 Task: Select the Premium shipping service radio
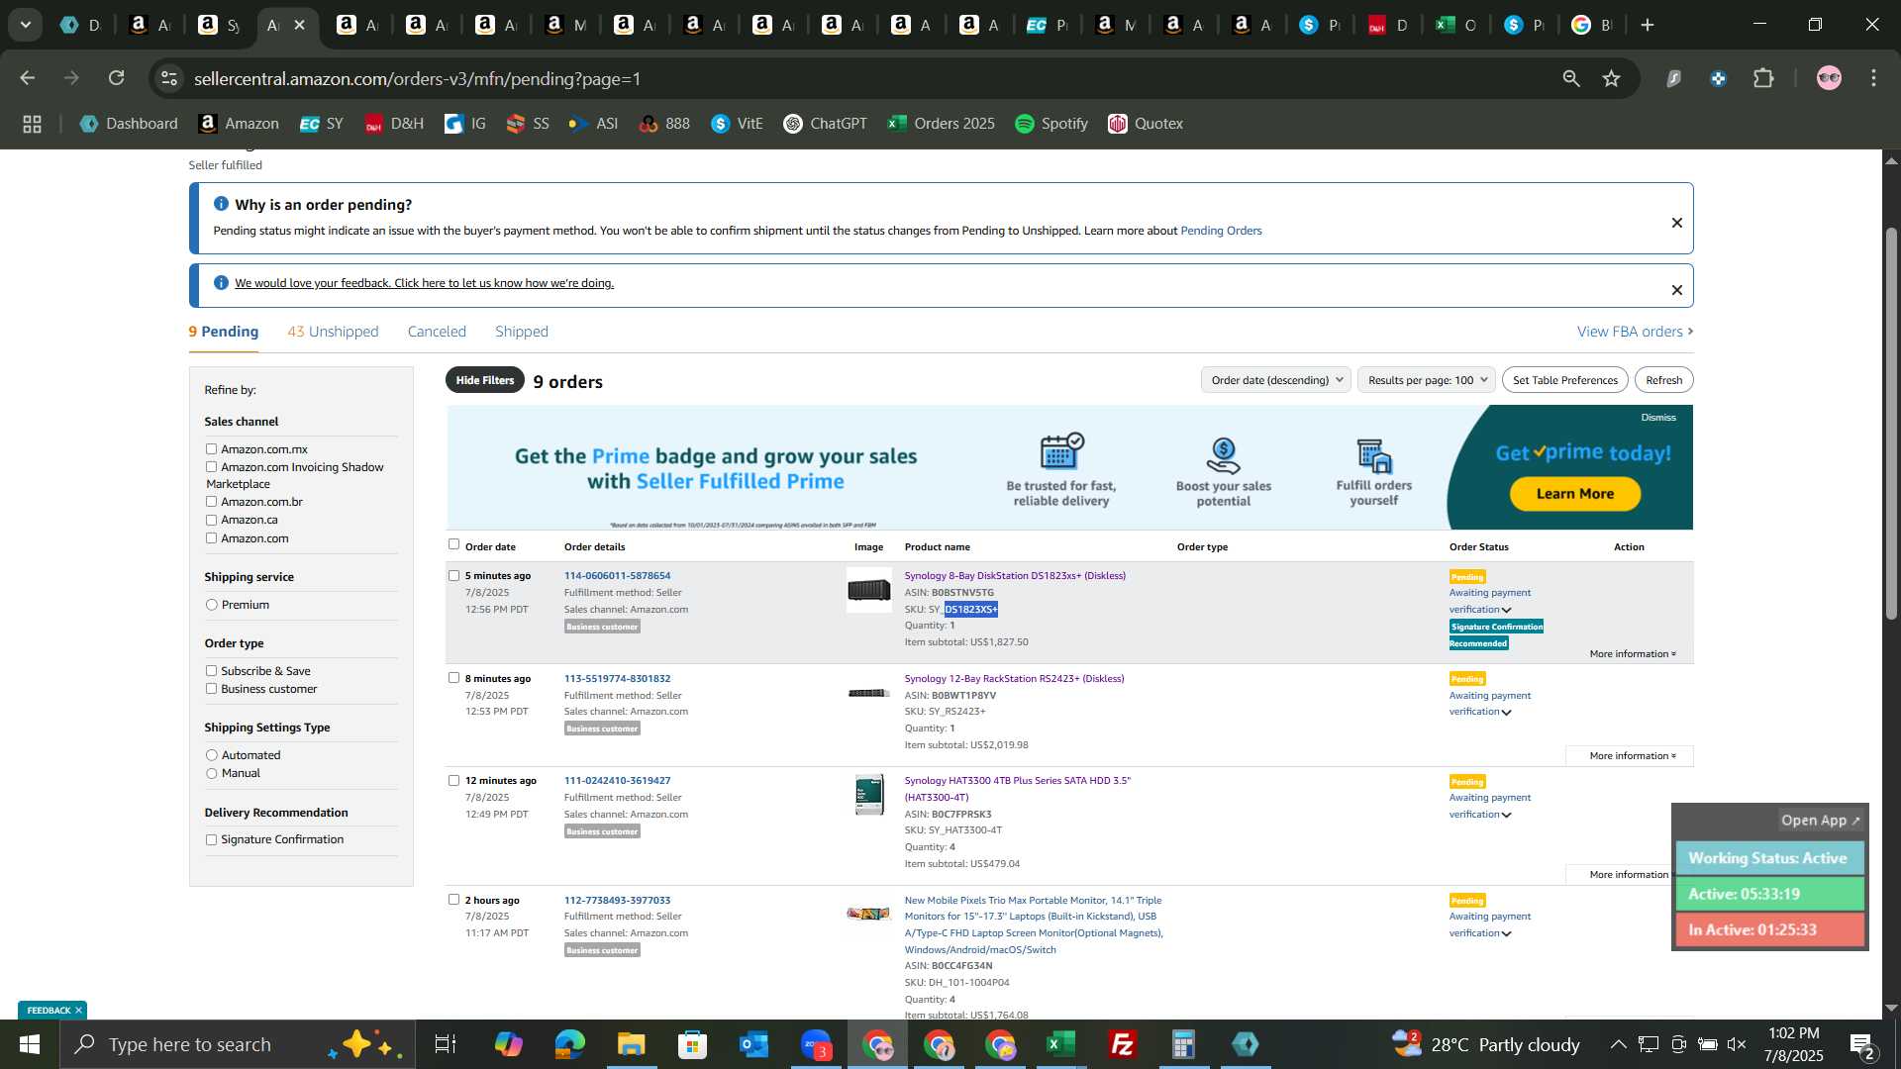click(x=211, y=605)
